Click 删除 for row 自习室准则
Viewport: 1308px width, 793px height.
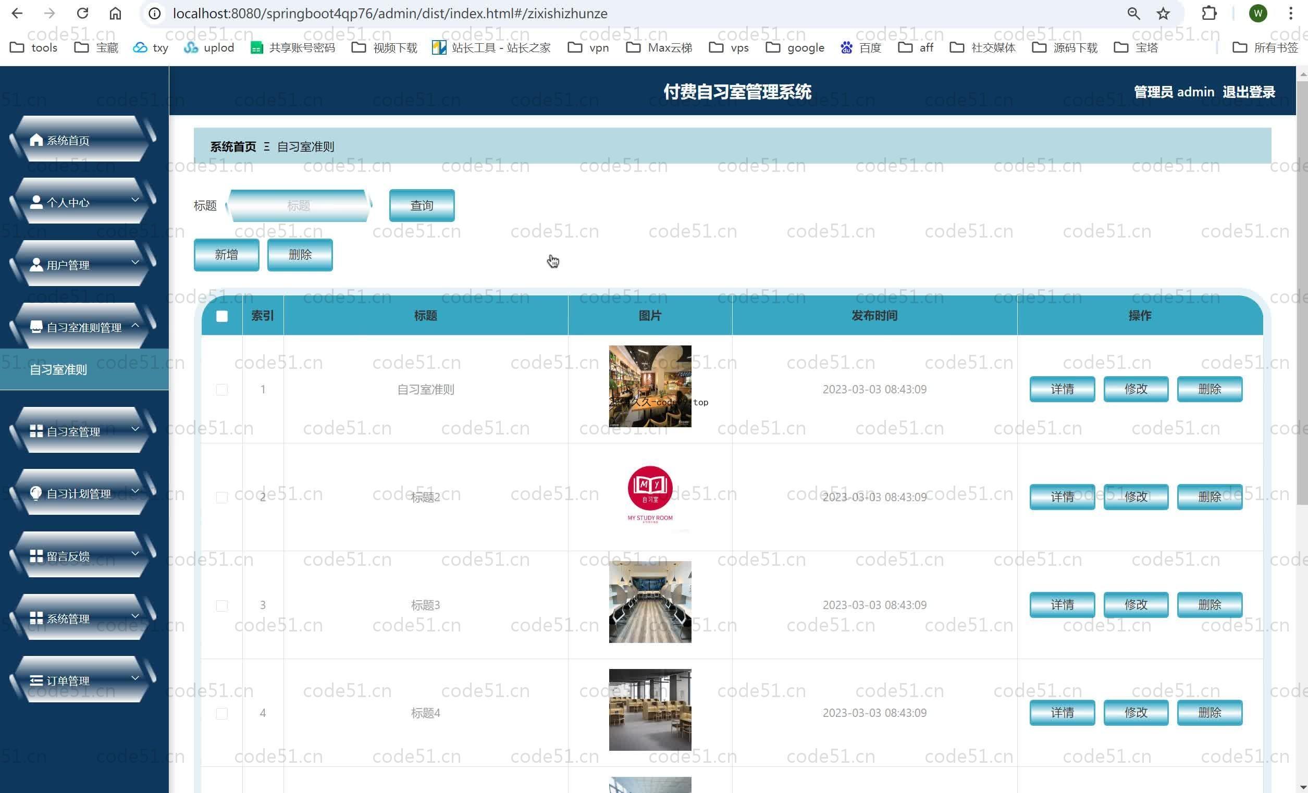pyautogui.click(x=1210, y=389)
